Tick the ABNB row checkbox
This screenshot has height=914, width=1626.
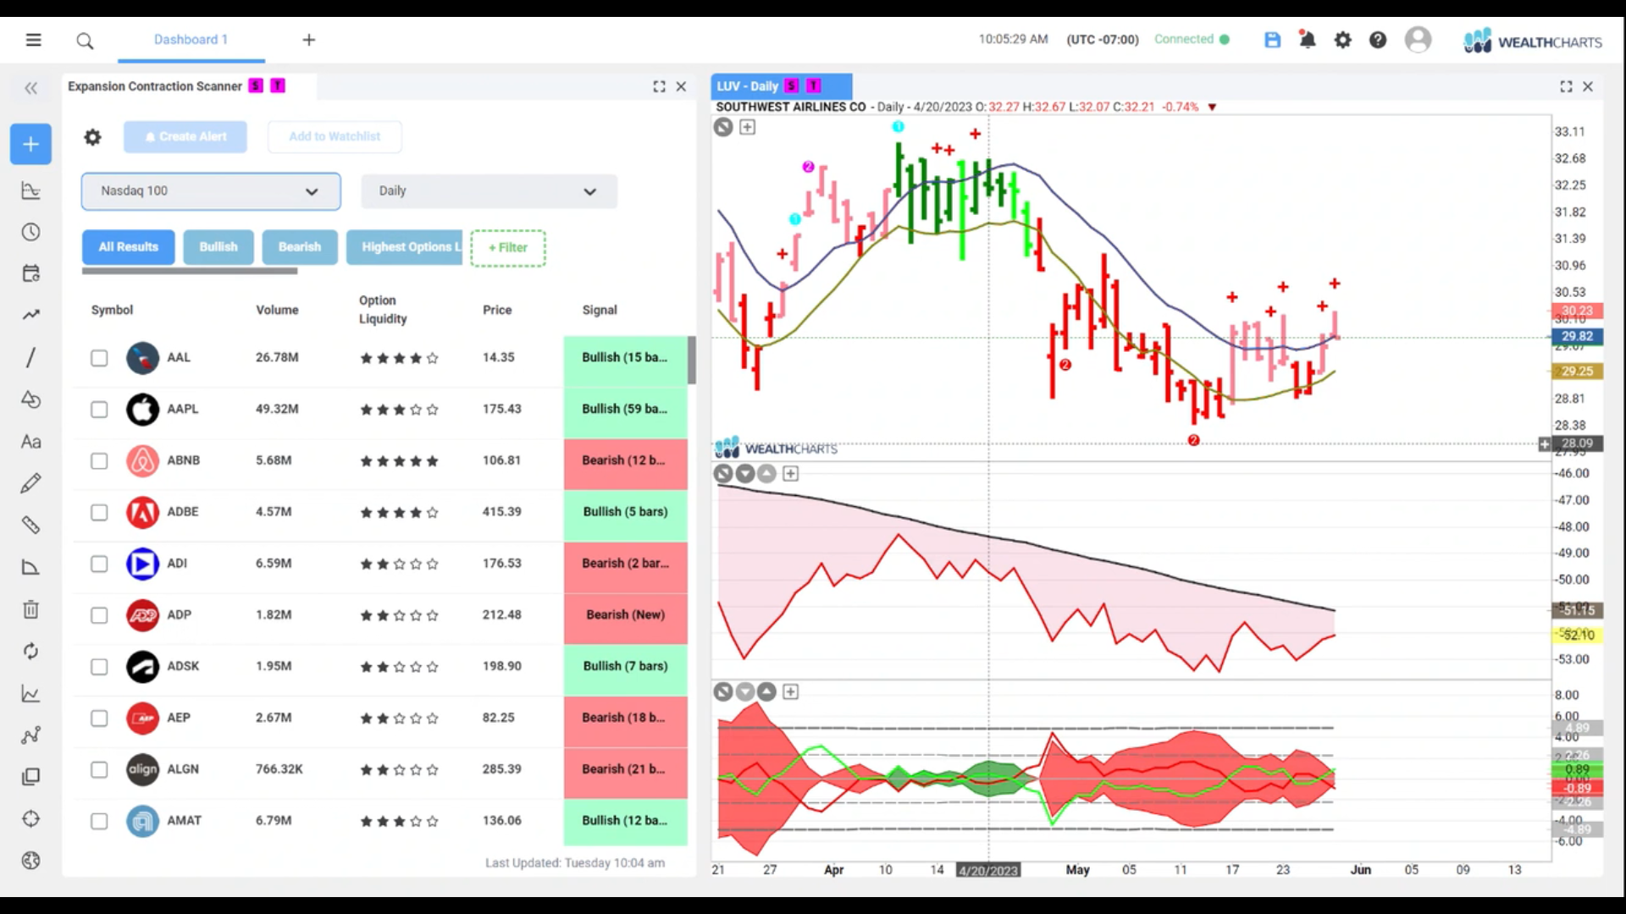(99, 461)
